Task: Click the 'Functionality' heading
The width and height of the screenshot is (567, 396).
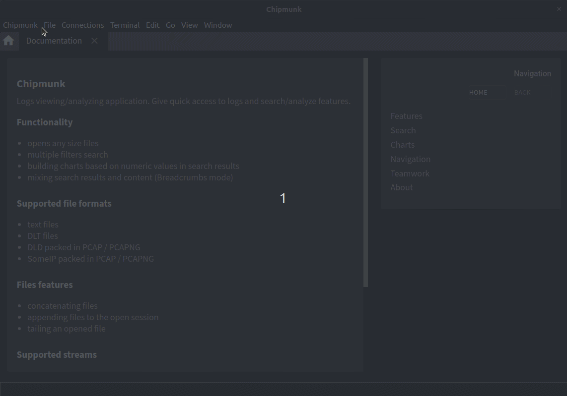Action: pos(45,122)
